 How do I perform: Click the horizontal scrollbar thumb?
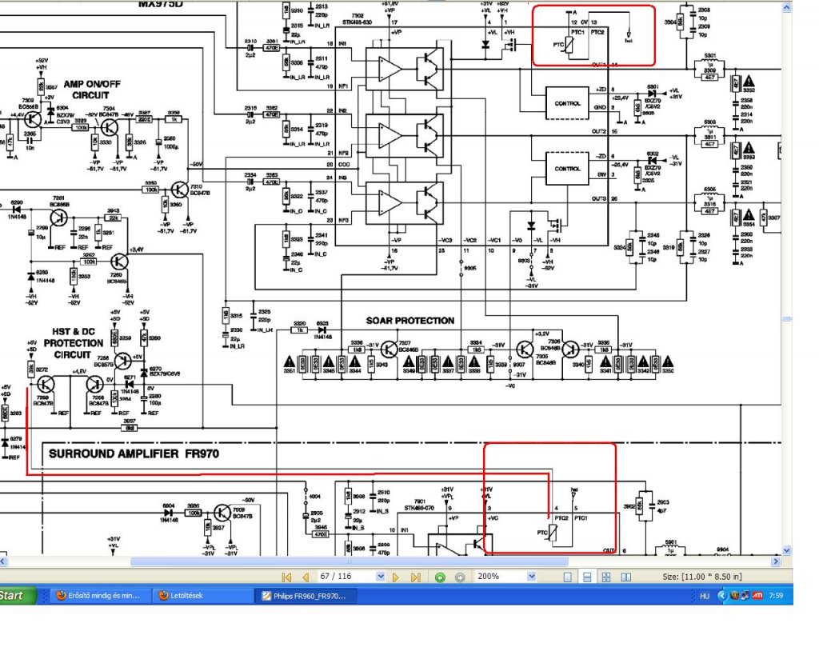[349, 561]
